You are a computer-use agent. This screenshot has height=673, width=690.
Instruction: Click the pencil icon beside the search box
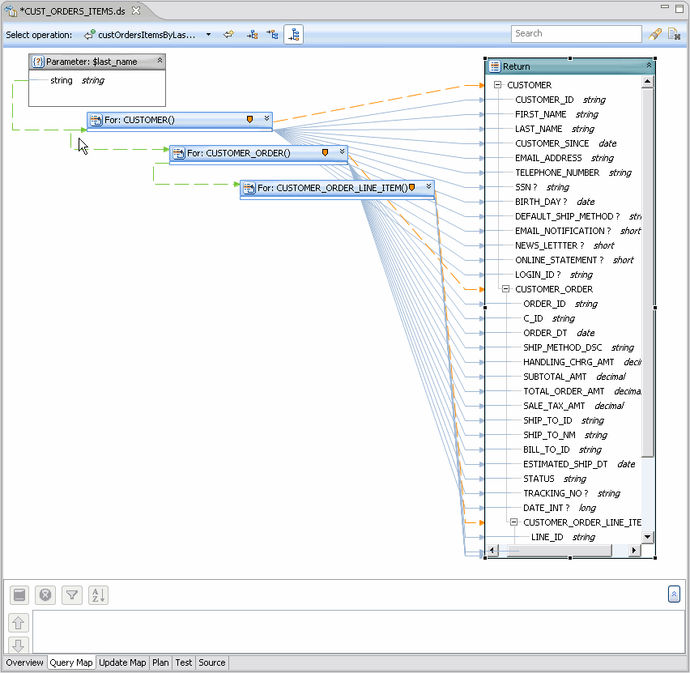coord(655,34)
